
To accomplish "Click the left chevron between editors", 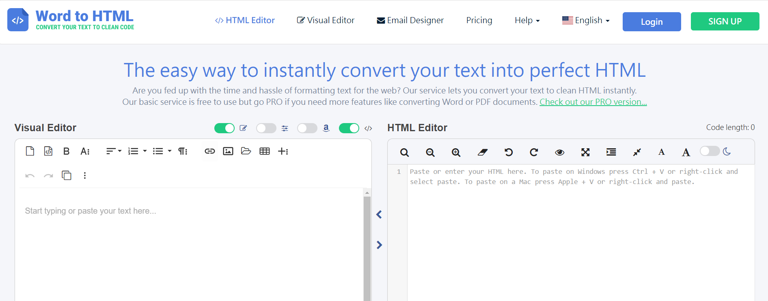I will click(x=379, y=214).
